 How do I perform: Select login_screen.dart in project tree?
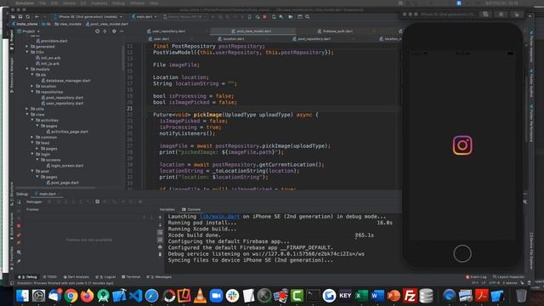coord(67,166)
